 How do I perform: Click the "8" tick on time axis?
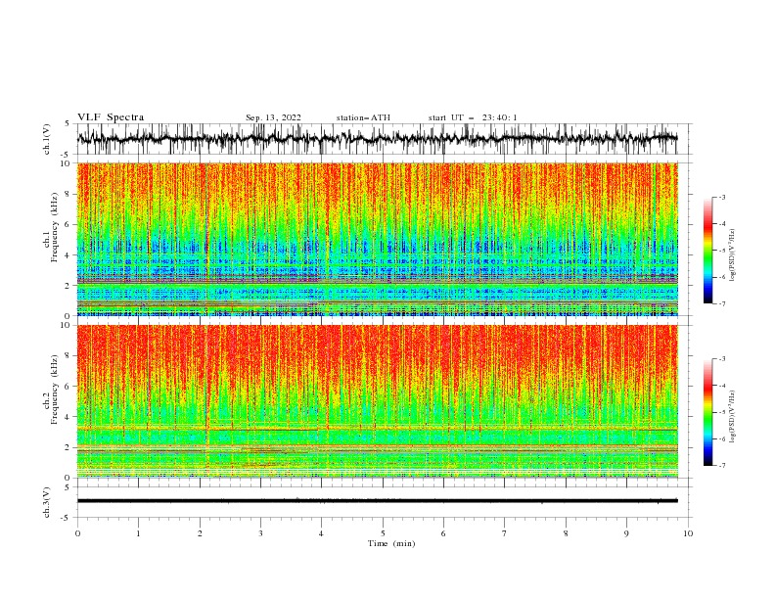coord(566,533)
